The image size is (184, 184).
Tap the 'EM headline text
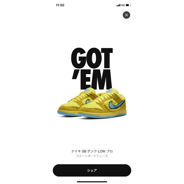pos(92,79)
